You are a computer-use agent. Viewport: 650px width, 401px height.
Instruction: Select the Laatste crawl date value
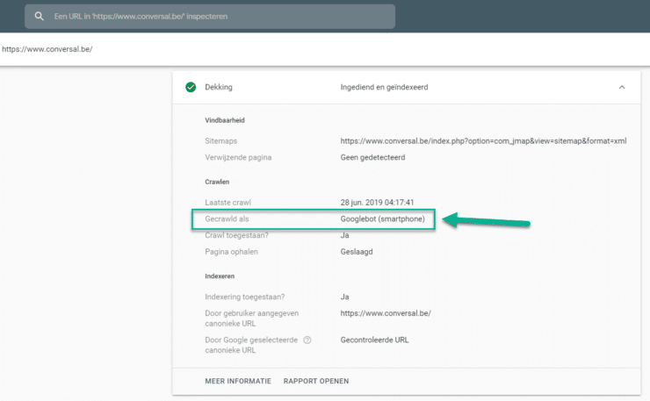[378, 202]
